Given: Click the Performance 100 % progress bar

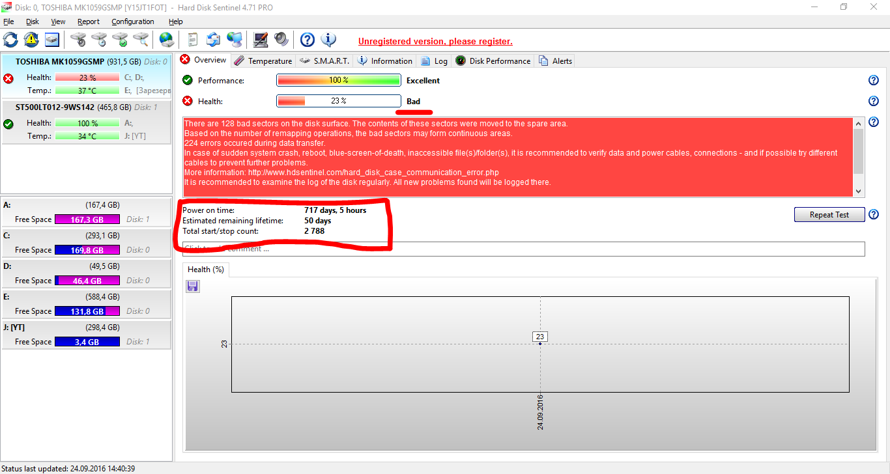Looking at the screenshot, I should click(x=339, y=81).
